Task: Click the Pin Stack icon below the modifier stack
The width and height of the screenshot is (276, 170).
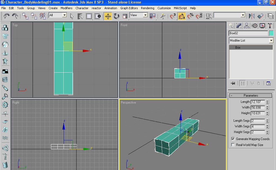Action: (233, 83)
